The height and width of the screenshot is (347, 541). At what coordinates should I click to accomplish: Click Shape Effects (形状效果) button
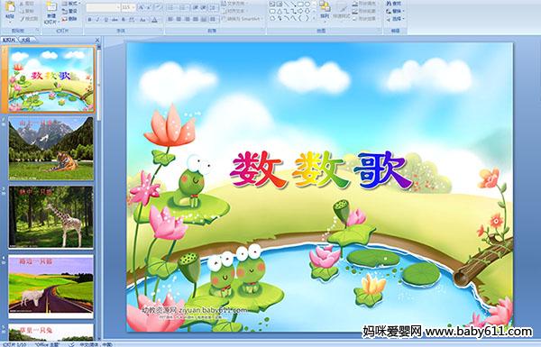[366, 19]
